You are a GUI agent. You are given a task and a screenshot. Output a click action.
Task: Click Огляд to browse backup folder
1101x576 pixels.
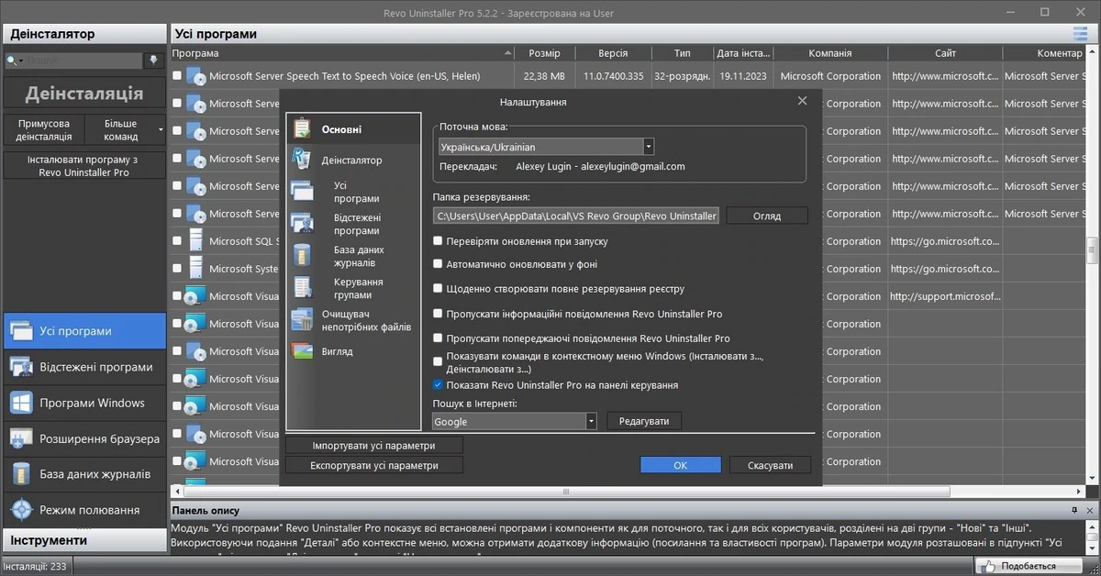coord(767,216)
